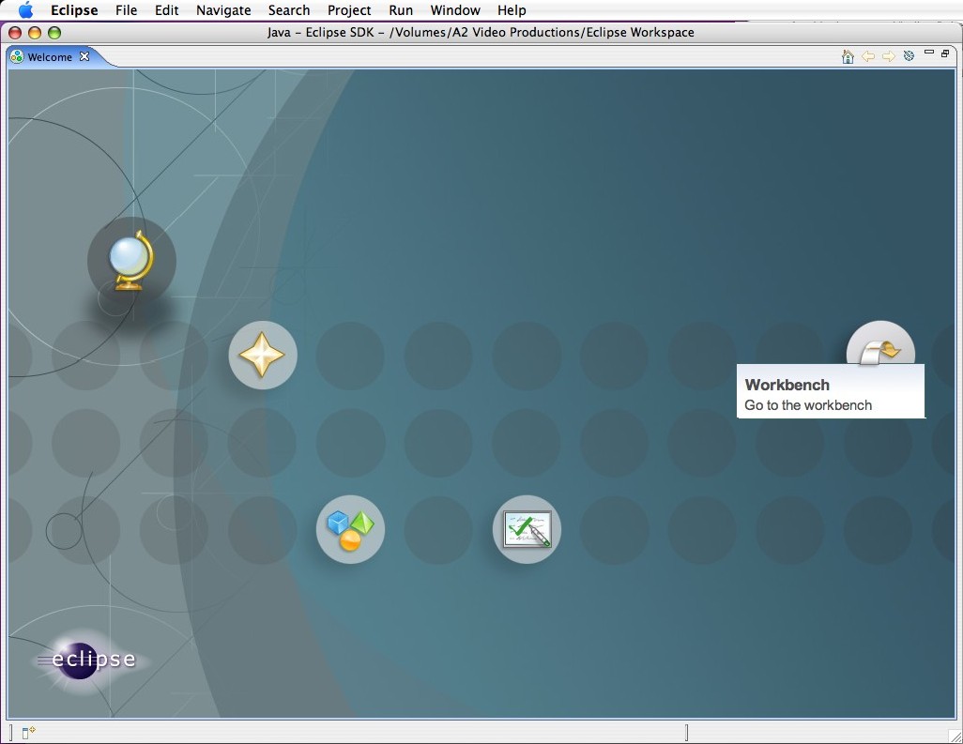Screen dimensions: 963x744
Task: Open the Navigate menu
Action: tap(223, 10)
